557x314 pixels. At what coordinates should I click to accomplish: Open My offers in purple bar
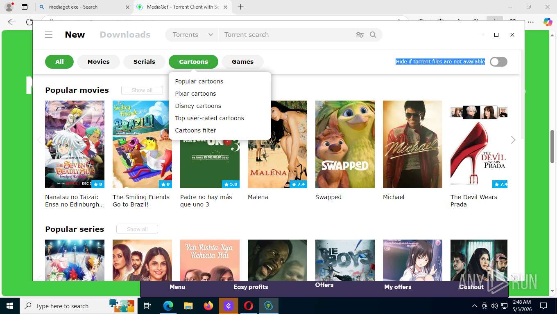click(398, 287)
